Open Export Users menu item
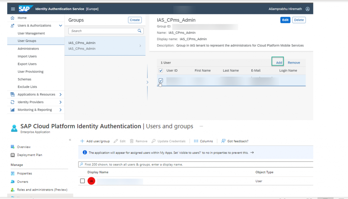This screenshot has width=348, height=199. (27, 64)
